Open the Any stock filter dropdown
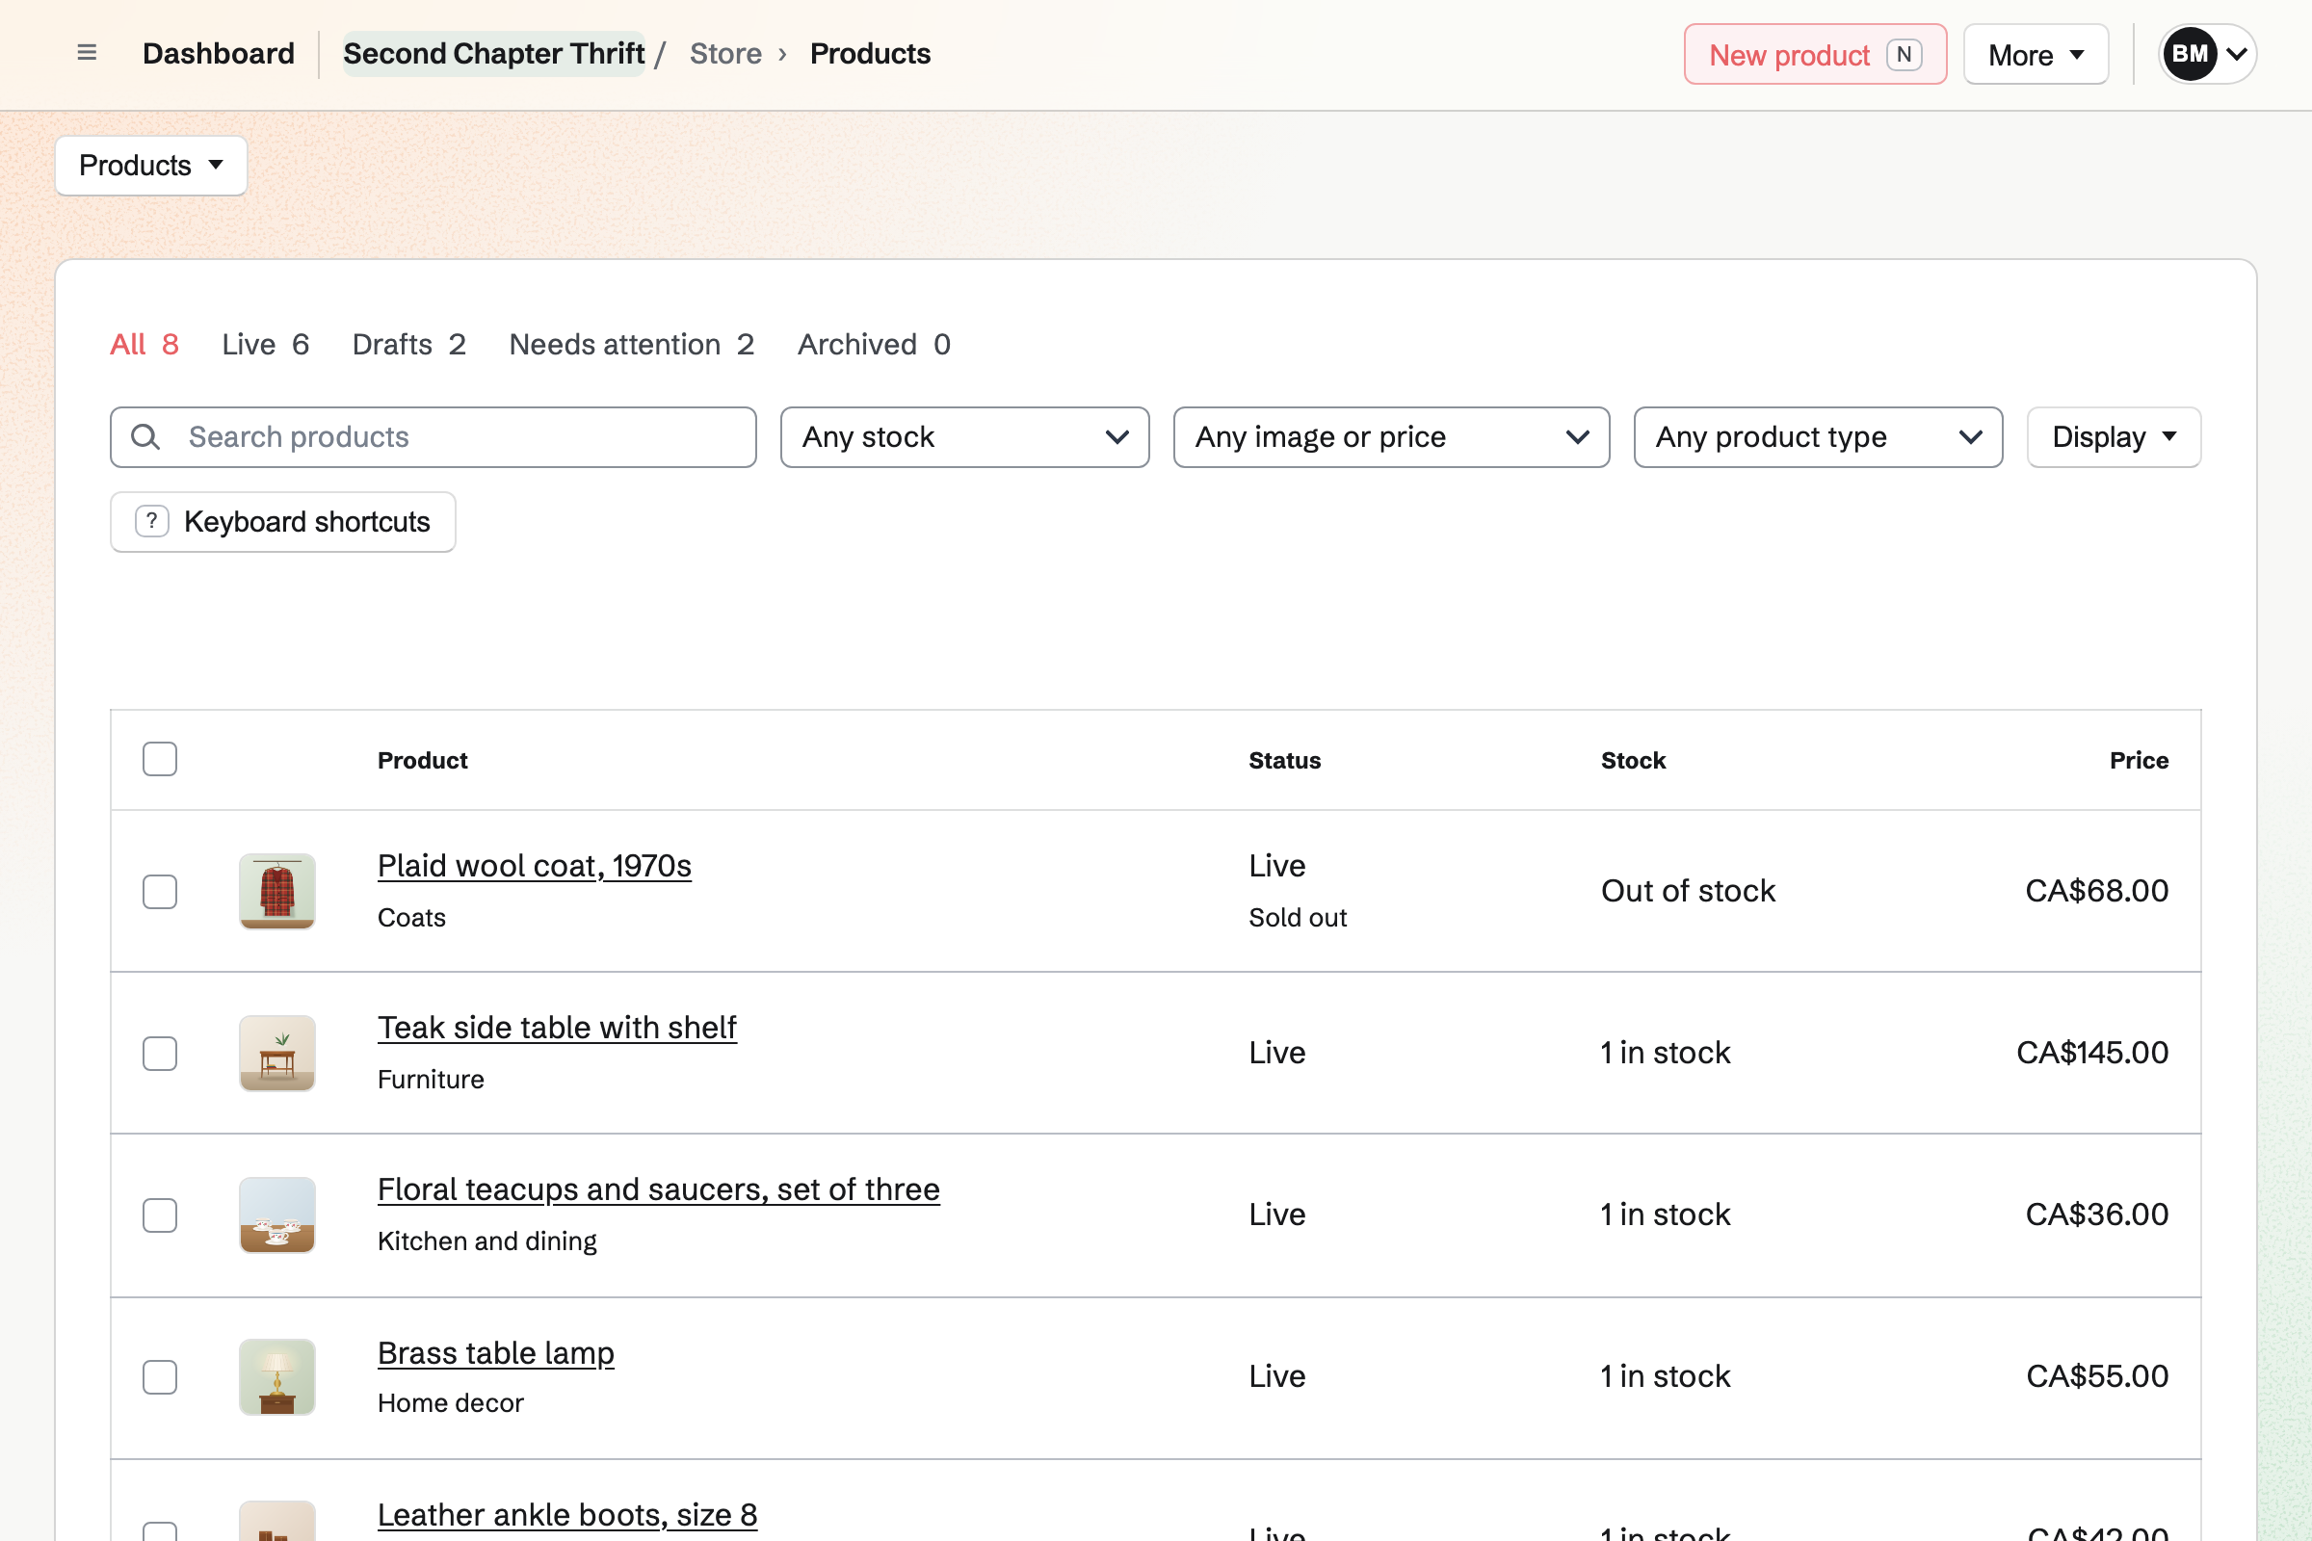 click(x=964, y=437)
